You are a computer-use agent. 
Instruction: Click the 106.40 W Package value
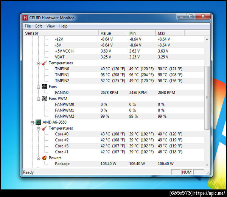pyautogui.click(x=109, y=164)
